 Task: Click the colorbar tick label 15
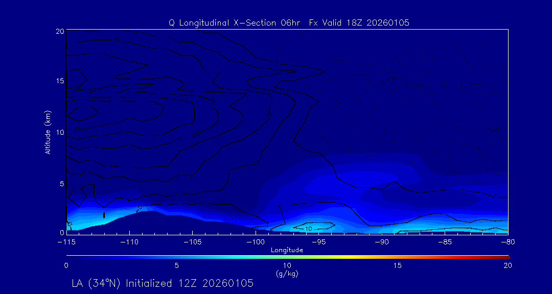pos(397,265)
